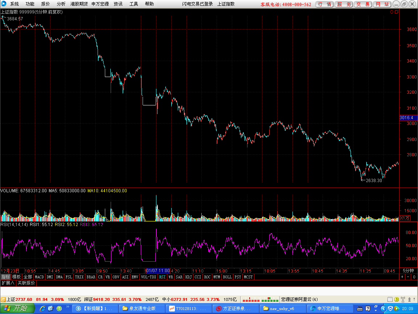Open the 功能 menu

tap(30, 4)
